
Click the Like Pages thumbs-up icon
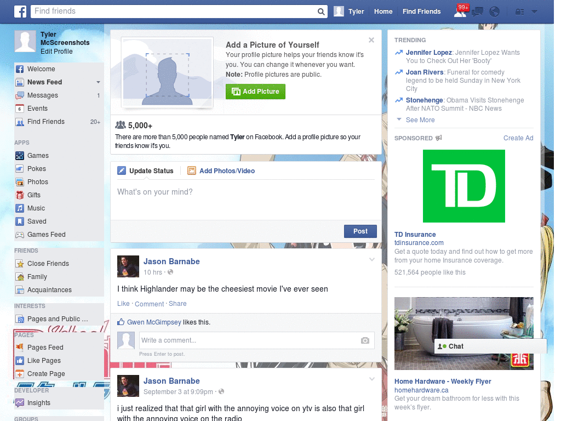[20, 361]
